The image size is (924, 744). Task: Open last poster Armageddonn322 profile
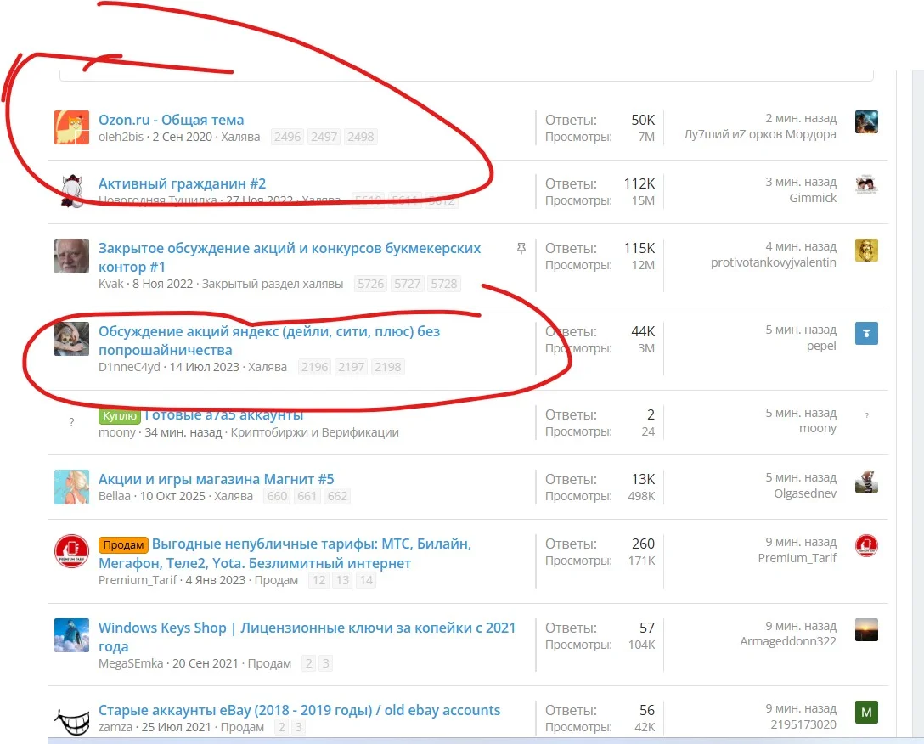788,641
